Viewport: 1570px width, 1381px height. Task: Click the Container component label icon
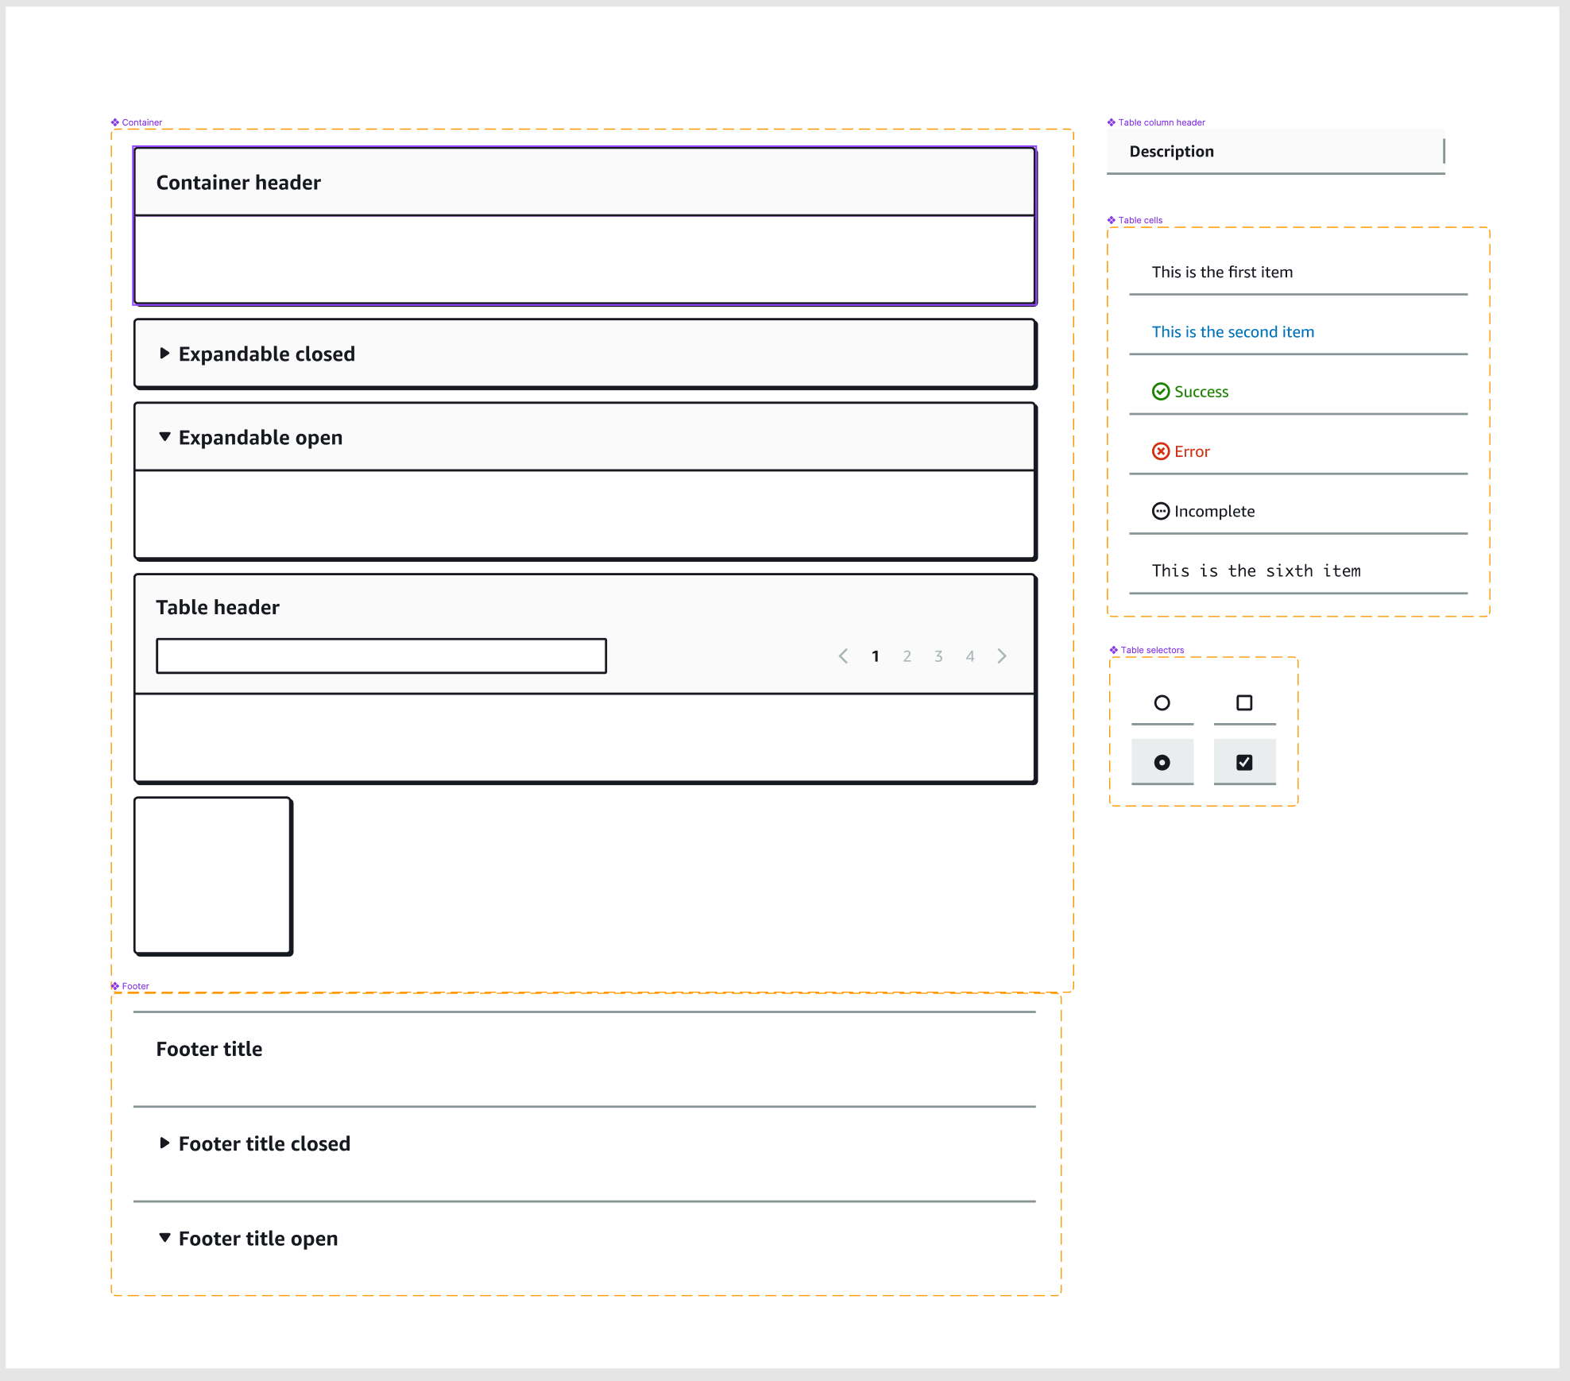[x=115, y=122]
